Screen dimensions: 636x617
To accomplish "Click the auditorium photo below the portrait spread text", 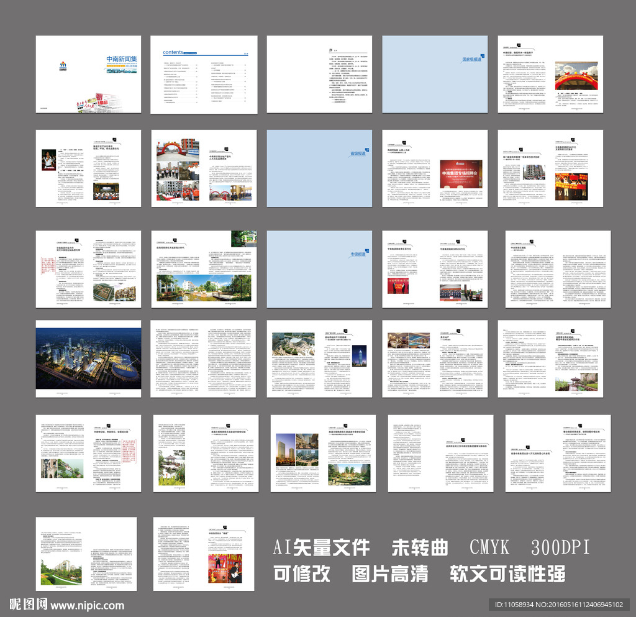I will (x=106, y=191).
